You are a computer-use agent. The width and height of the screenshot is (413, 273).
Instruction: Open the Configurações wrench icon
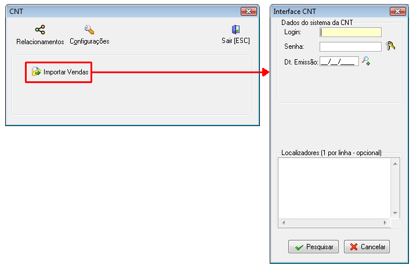(89, 30)
